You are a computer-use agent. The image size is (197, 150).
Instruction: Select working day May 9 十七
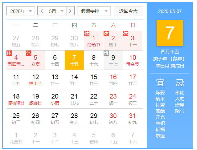[x=113, y=60]
